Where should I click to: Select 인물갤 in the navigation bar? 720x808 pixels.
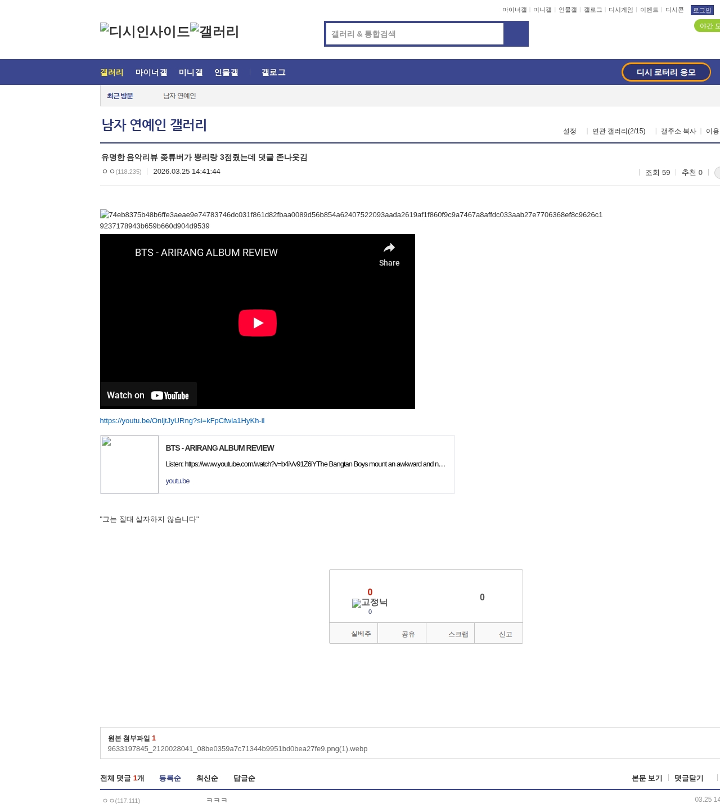coord(226,73)
